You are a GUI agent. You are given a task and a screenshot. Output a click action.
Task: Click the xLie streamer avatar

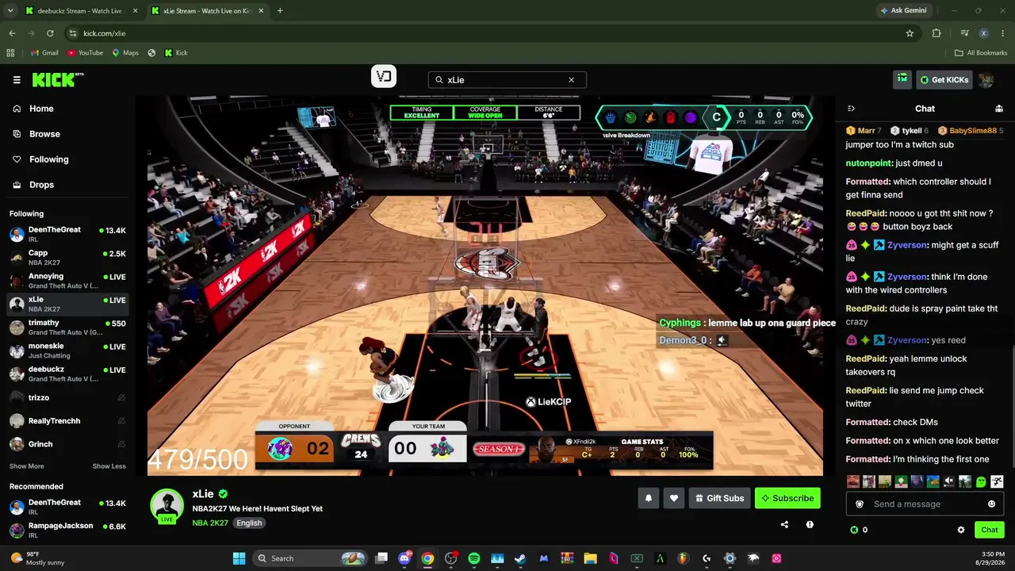click(167, 505)
